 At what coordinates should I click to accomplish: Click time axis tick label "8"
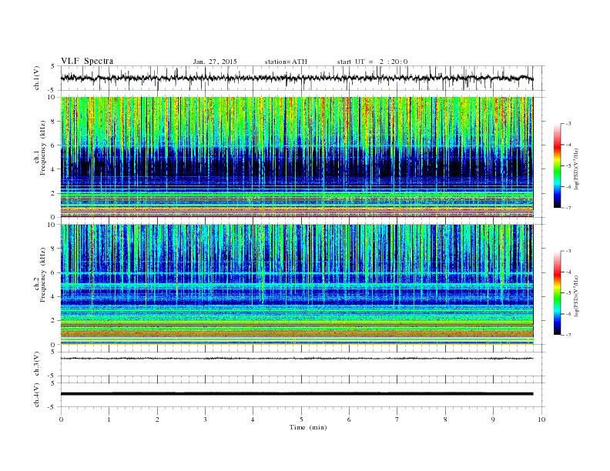point(445,419)
